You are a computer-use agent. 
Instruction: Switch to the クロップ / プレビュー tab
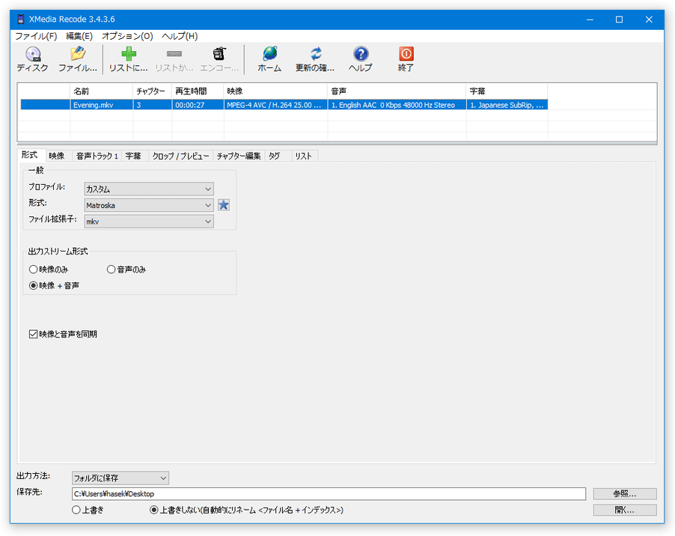click(x=180, y=156)
